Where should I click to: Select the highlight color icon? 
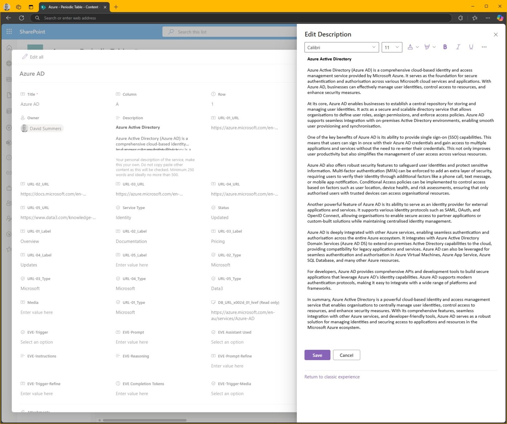428,47
